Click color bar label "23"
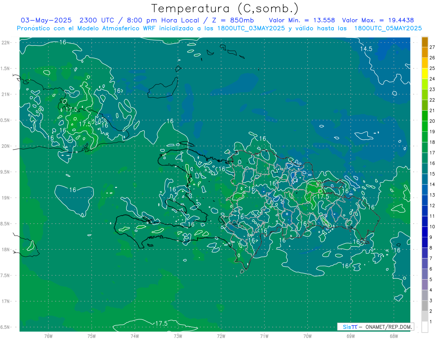The height and width of the screenshot is (341, 442). coord(432,89)
